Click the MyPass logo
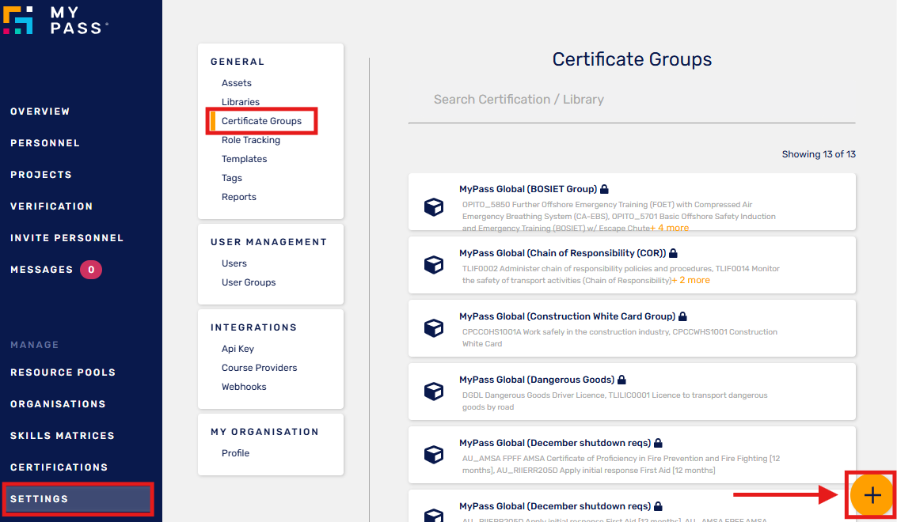 click(x=55, y=21)
